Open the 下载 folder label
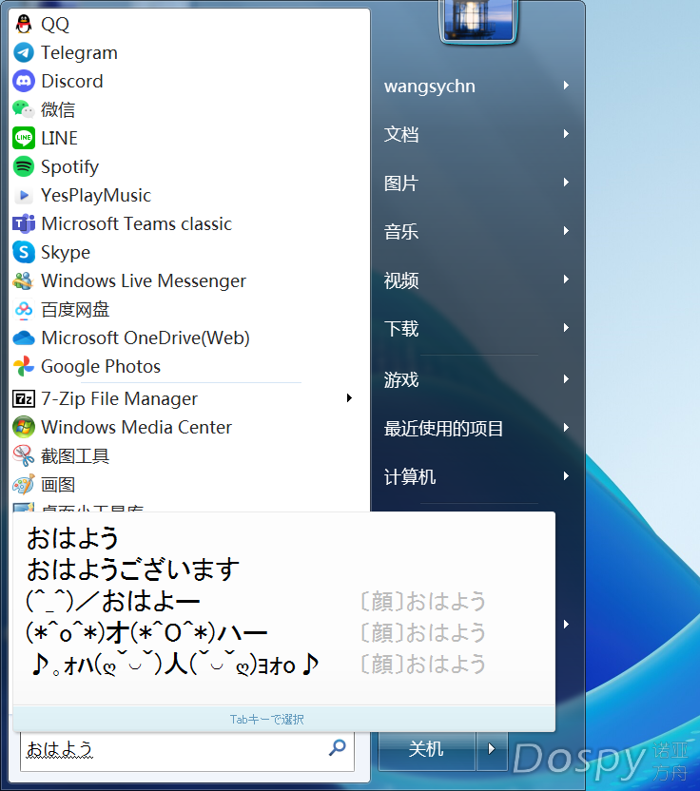Image resolution: width=700 pixels, height=791 pixels. coord(401,328)
